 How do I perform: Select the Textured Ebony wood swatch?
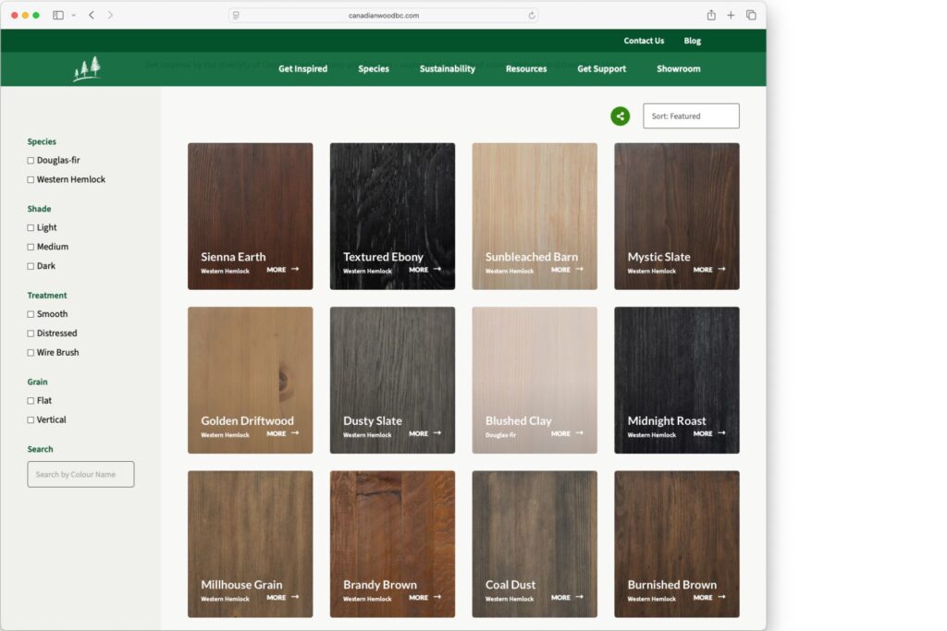pyautogui.click(x=392, y=216)
